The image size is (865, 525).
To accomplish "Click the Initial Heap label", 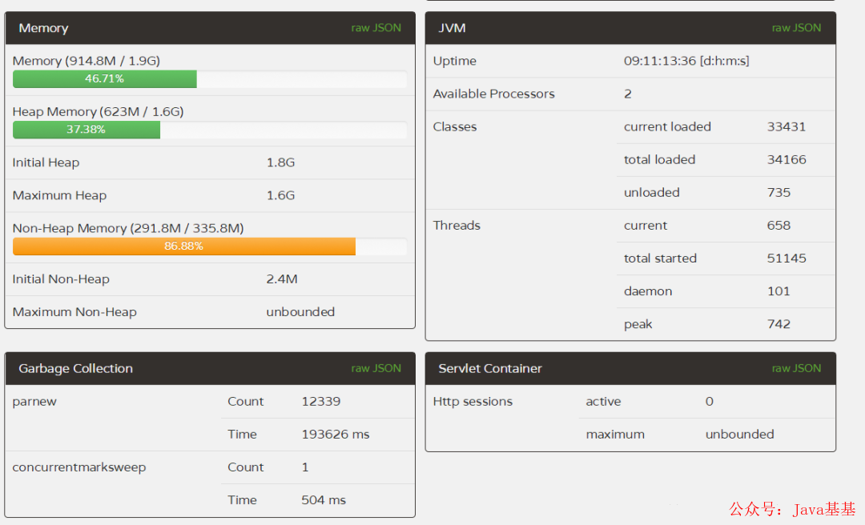I will point(46,162).
